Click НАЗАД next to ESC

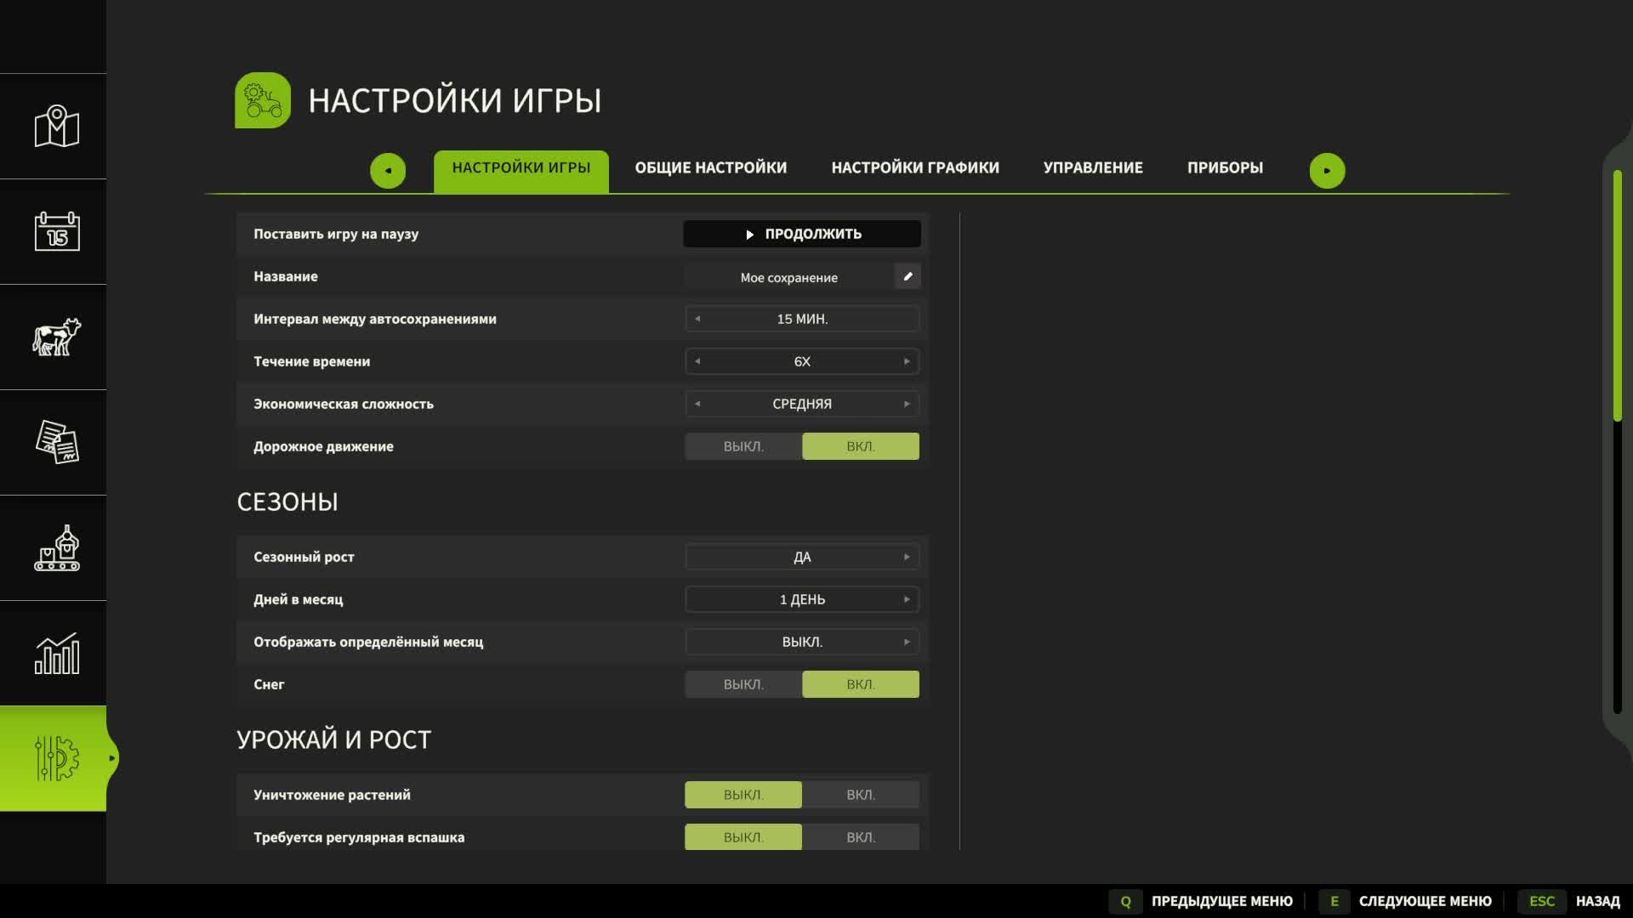pyautogui.click(x=1599, y=900)
